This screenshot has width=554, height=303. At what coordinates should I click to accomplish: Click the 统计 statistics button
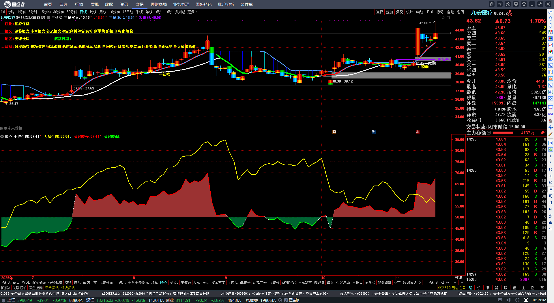(409, 12)
